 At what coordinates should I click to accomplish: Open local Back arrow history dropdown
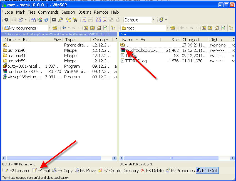coord(69,28)
